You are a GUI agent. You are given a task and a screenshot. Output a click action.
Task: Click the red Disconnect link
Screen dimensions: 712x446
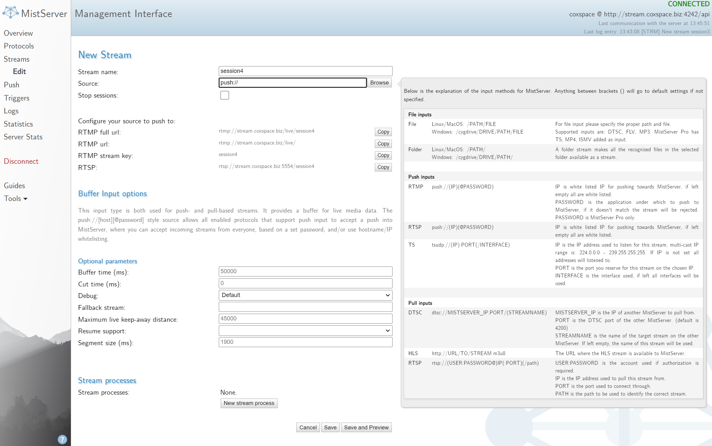click(x=21, y=161)
